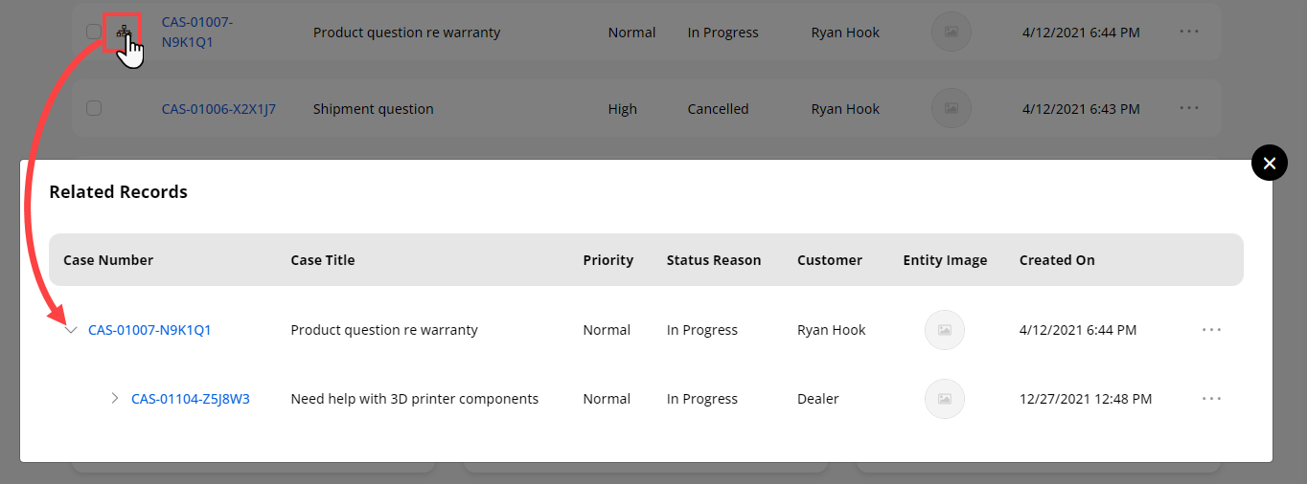Click the Created On column header
The height and width of the screenshot is (484, 1307).
[x=1057, y=260]
